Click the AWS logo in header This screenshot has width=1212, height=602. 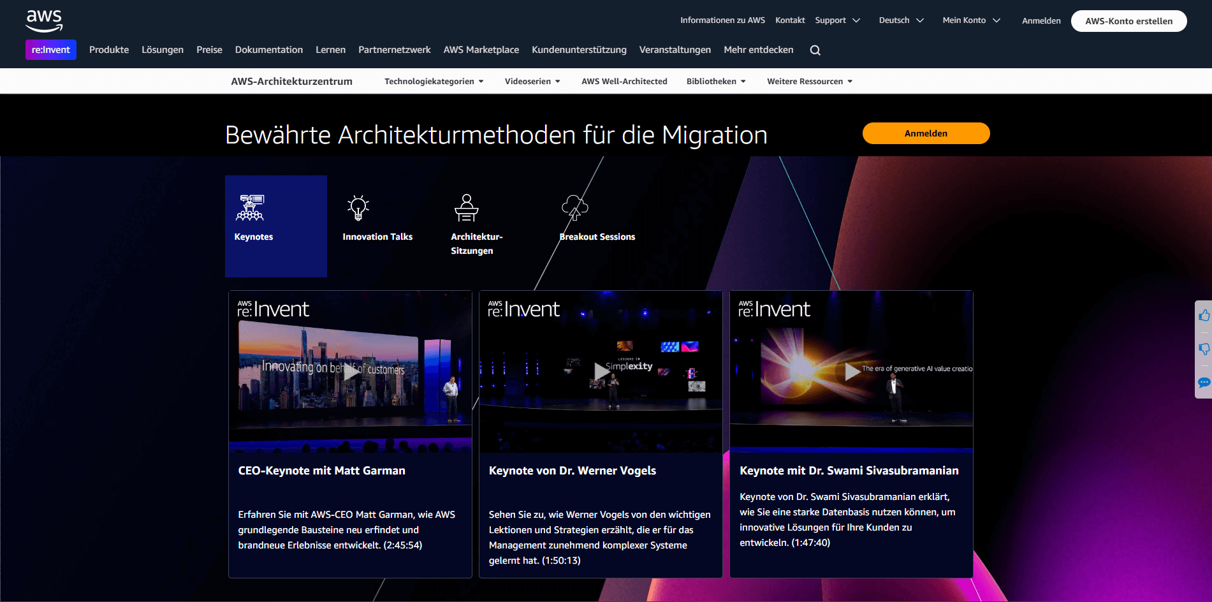pyautogui.click(x=44, y=20)
